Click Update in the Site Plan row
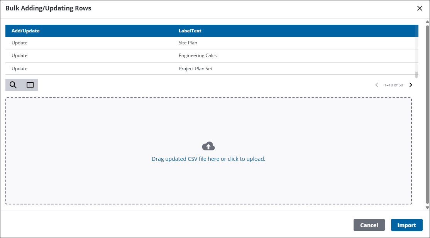Image resolution: width=430 pixels, height=238 pixels. 19,43
